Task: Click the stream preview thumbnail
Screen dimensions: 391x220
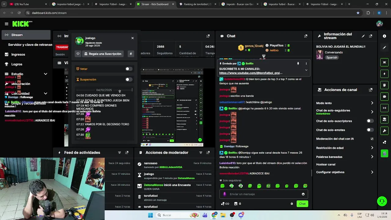Action: (x=172, y=108)
